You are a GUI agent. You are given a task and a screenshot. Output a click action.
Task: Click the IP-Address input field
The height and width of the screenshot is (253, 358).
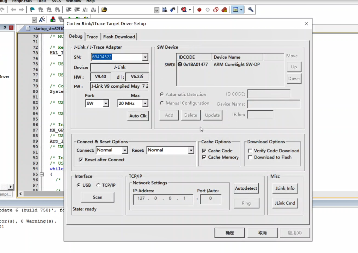(163, 199)
